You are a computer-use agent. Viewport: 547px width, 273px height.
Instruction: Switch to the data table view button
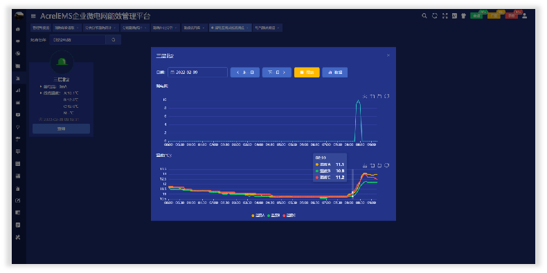tap(335, 73)
